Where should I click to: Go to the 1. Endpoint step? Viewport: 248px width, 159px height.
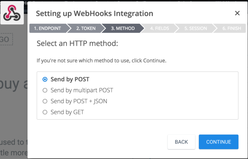coord(47,28)
